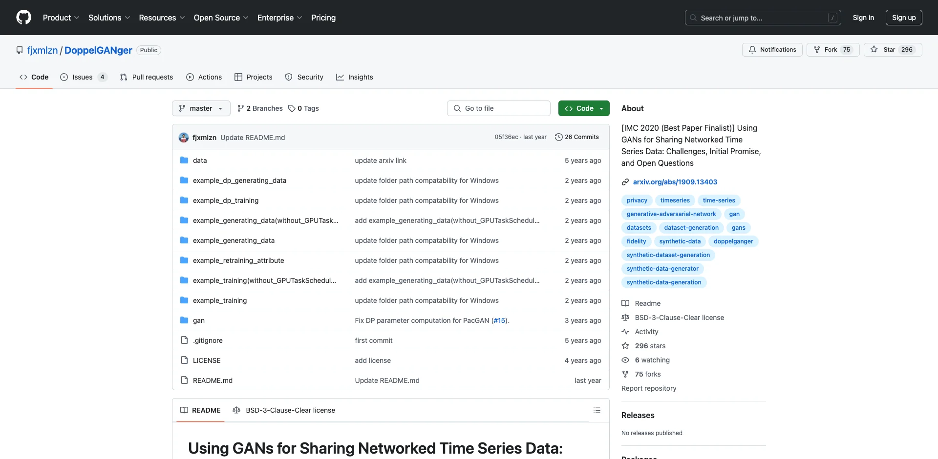Click the commits history clock icon
938x459 pixels.
pos(558,137)
